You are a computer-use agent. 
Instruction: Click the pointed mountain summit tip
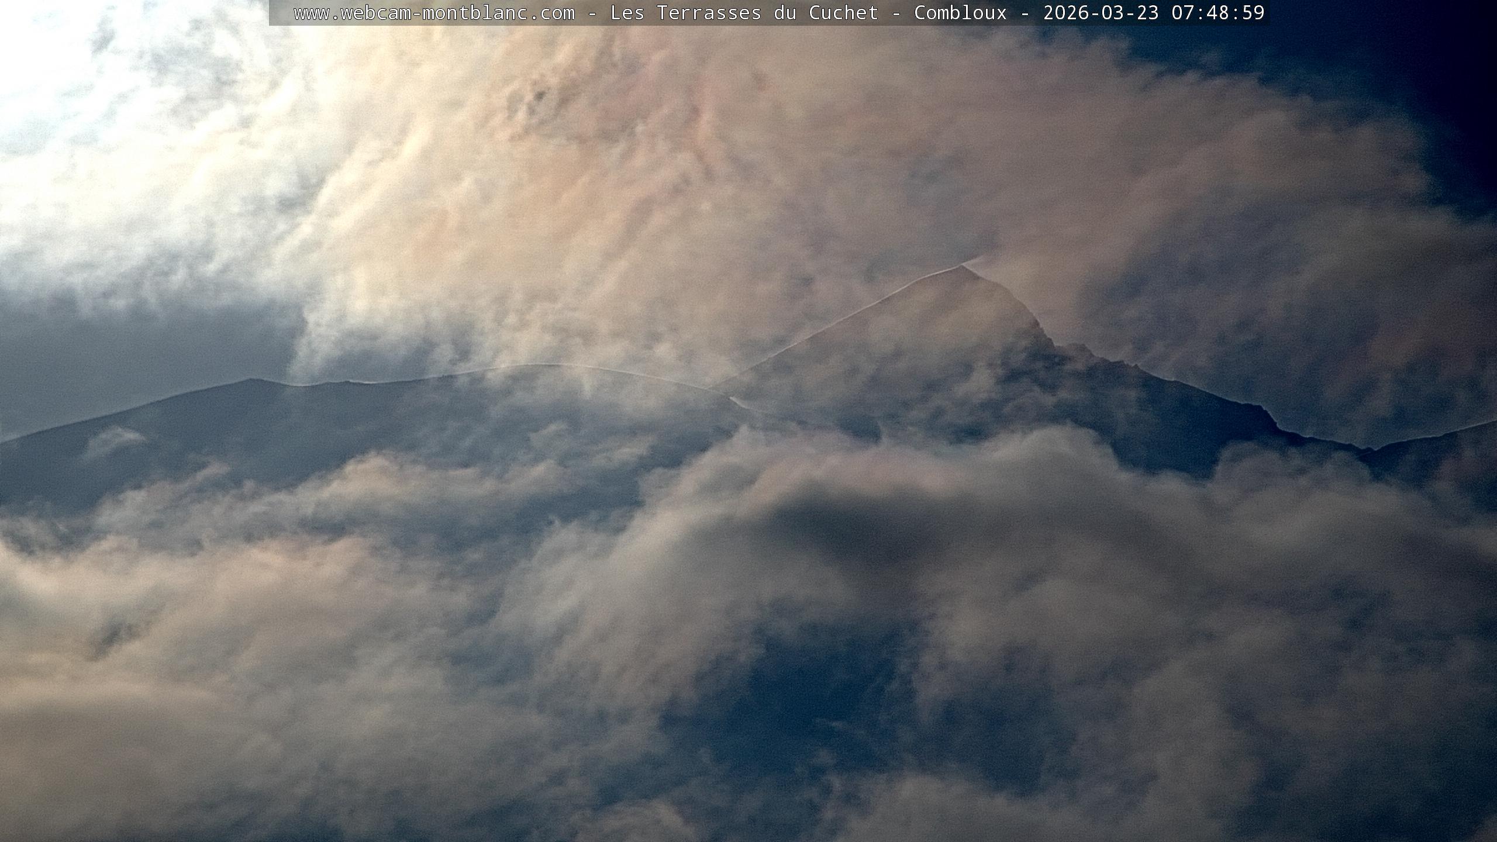962,267
